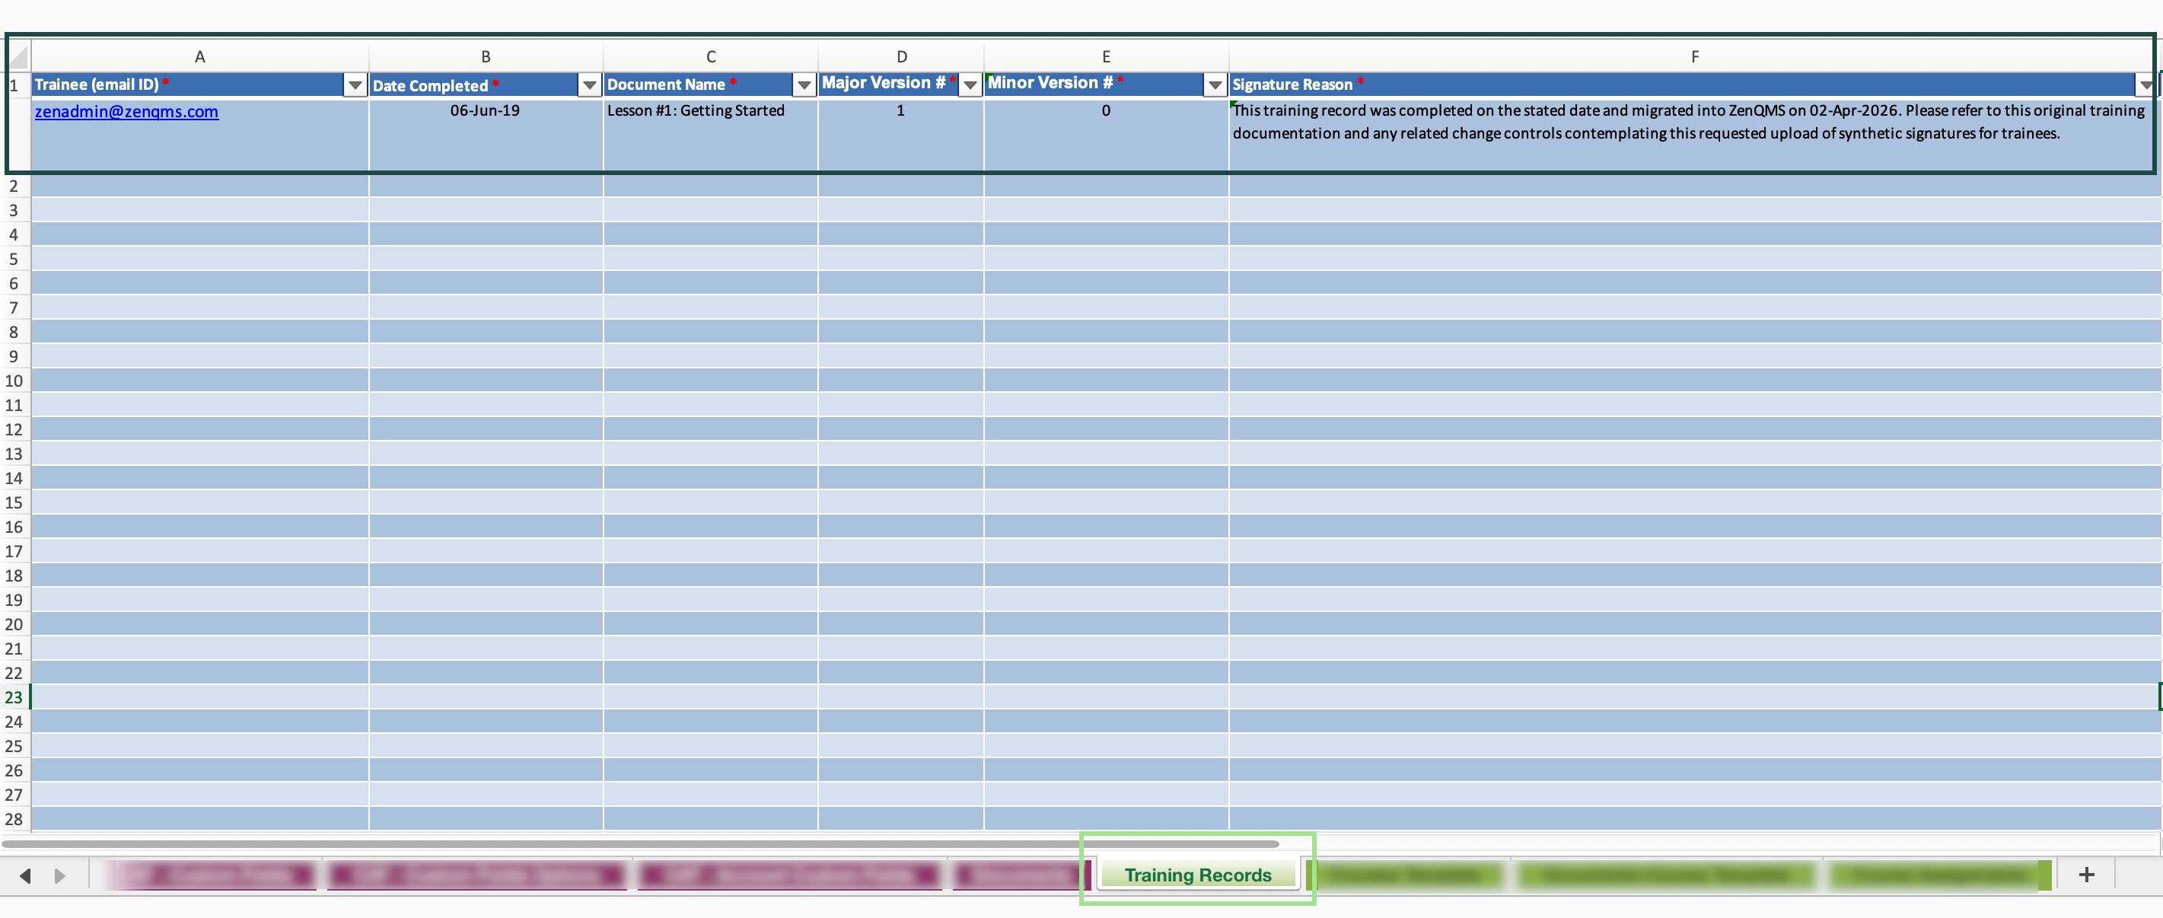Select row 25 header
Image resolution: width=2163 pixels, height=918 pixels.
coord(14,746)
